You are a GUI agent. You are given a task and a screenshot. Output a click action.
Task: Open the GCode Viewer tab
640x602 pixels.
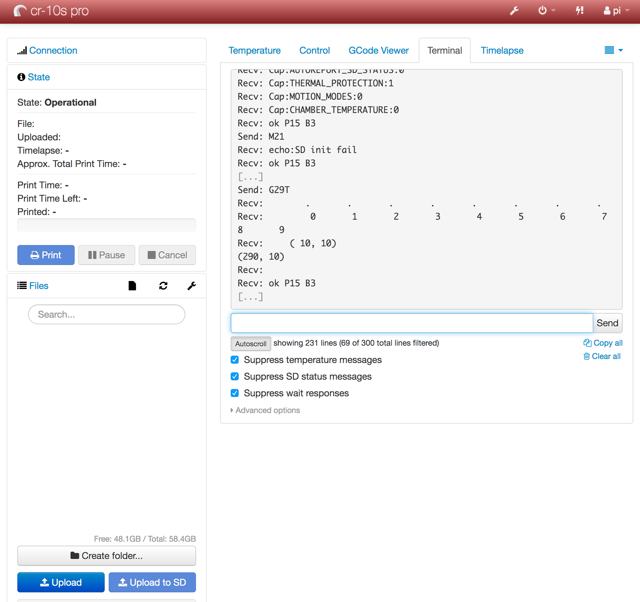378,50
